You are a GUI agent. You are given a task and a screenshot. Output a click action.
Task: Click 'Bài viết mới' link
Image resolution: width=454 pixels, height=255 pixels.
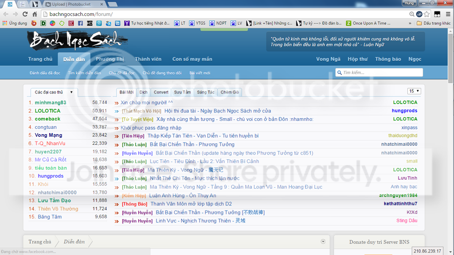pos(200,73)
